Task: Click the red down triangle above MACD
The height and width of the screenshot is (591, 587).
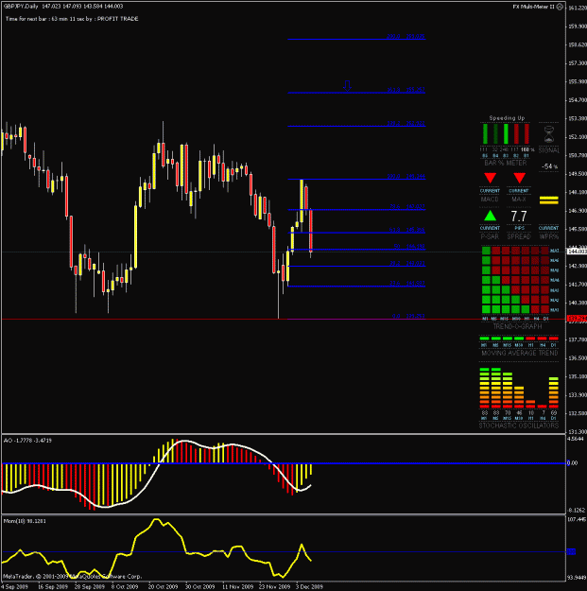Action: 490,178
